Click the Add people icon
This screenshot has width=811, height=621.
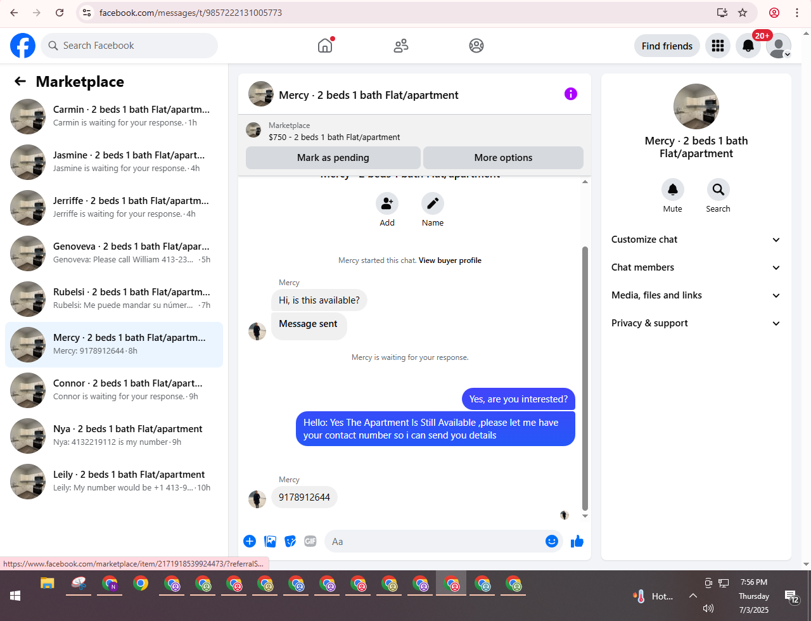click(387, 203)
